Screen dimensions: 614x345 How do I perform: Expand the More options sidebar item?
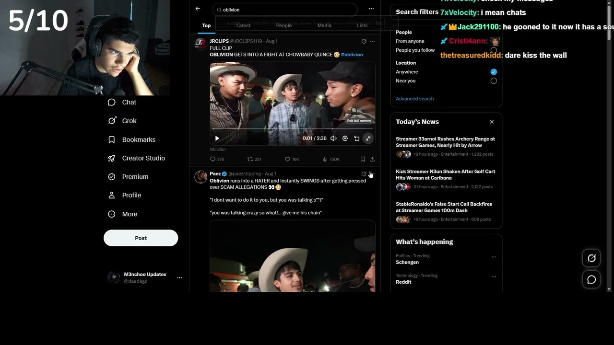112,214
